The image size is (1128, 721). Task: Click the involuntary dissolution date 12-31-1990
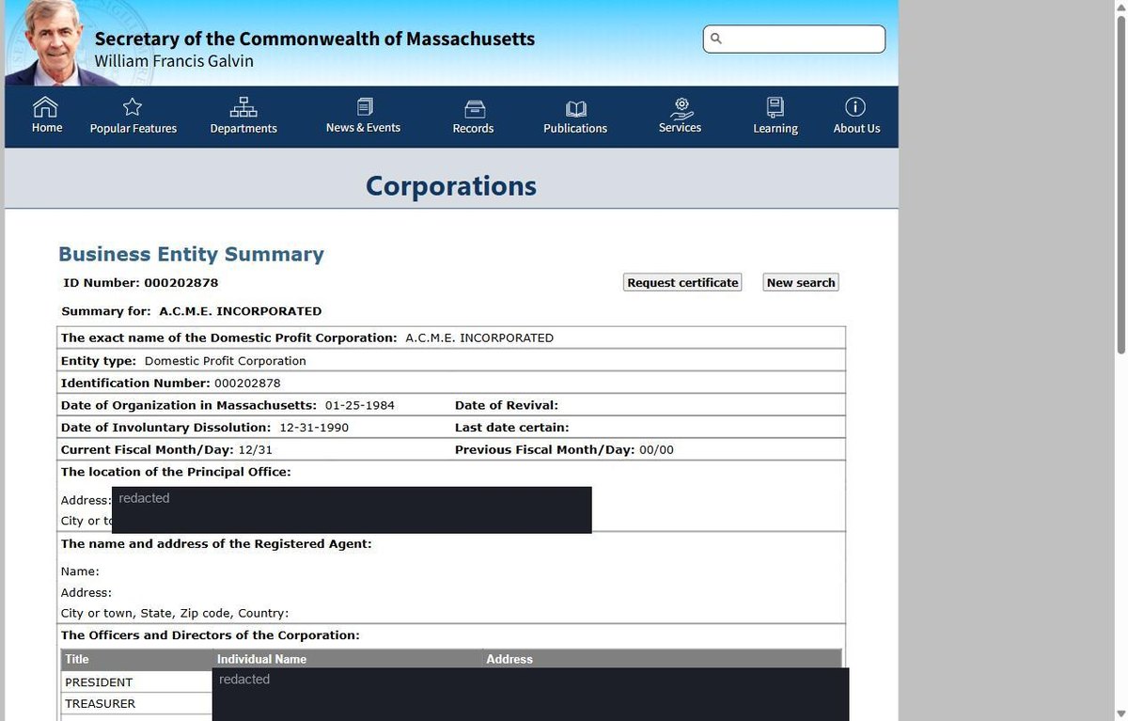click(314, 428)
